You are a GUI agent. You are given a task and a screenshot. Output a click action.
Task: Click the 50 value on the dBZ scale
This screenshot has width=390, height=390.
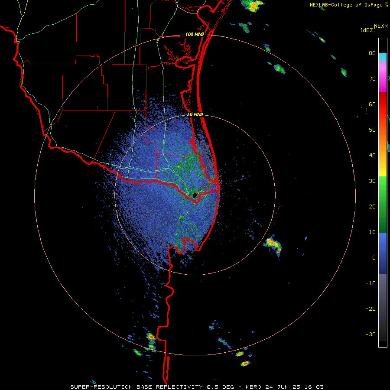372,130
